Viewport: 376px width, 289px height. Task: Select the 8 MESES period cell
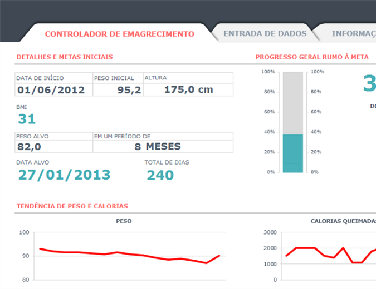(163, 146)
